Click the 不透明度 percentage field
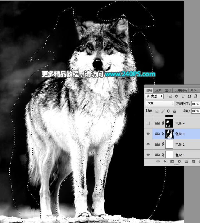The width and height of the screenshot is (200, 223). [x=196, y=104]
